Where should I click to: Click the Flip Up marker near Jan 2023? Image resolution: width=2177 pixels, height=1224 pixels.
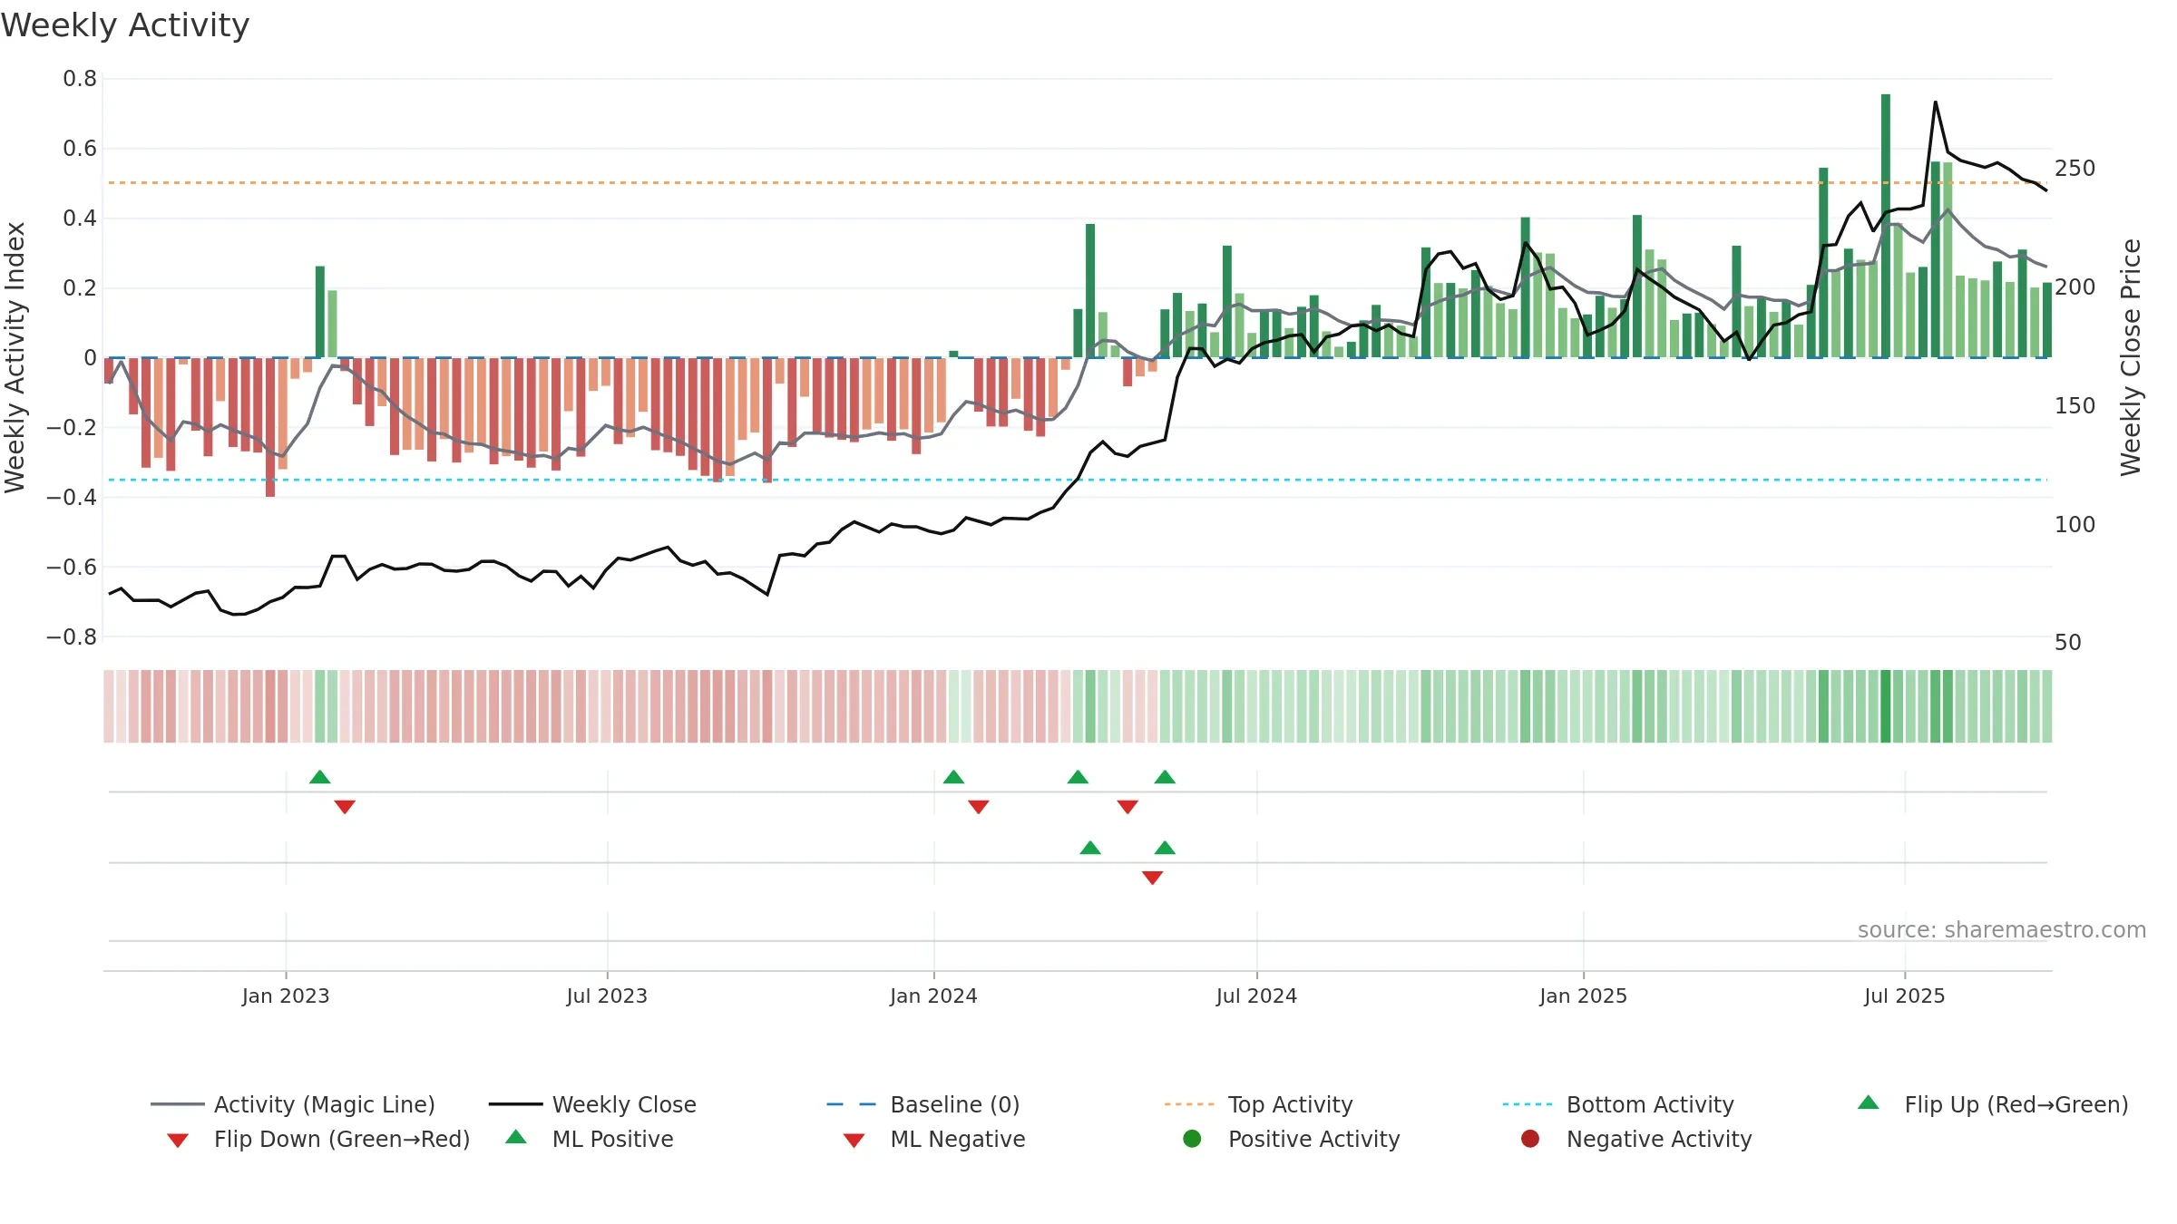click(x=319, y=777)
